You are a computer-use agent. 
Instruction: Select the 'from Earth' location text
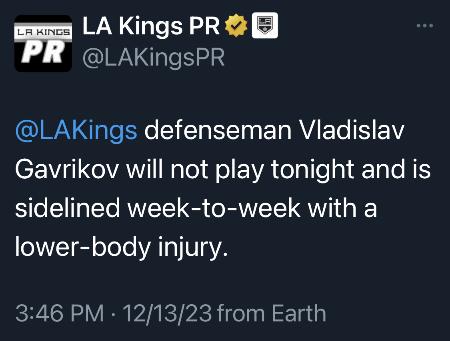(x=272, y=313)
